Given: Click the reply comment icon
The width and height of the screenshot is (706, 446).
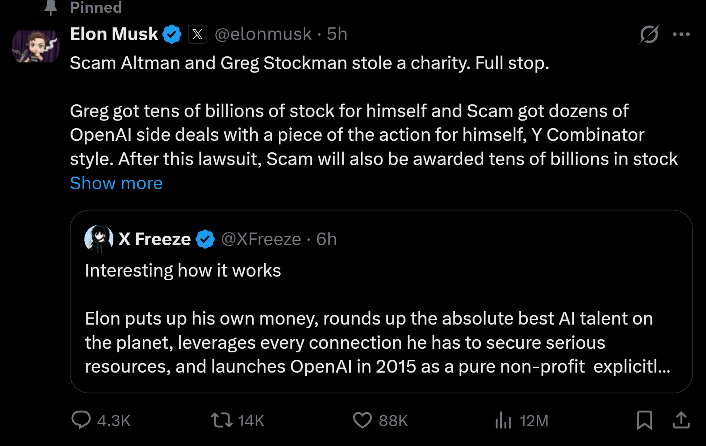Looking at the screenshot, I should pyautogui.click(x=81, y=420).
